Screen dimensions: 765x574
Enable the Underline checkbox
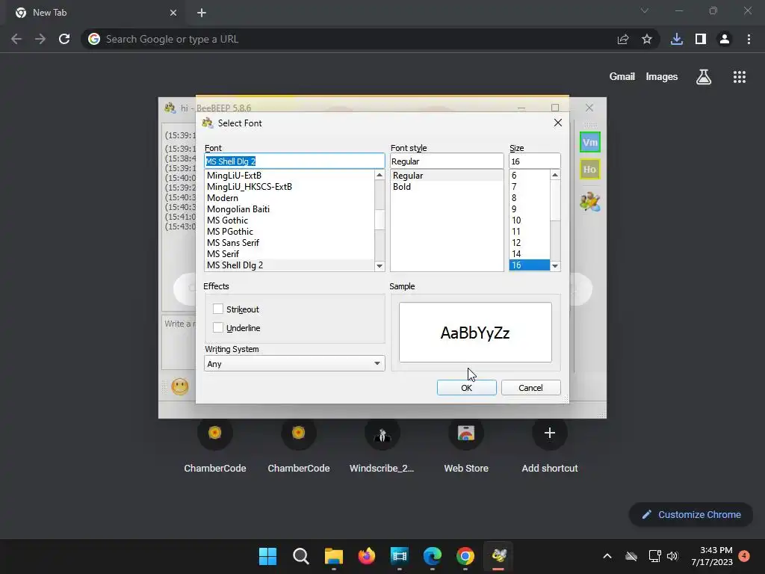click(218, 327)
